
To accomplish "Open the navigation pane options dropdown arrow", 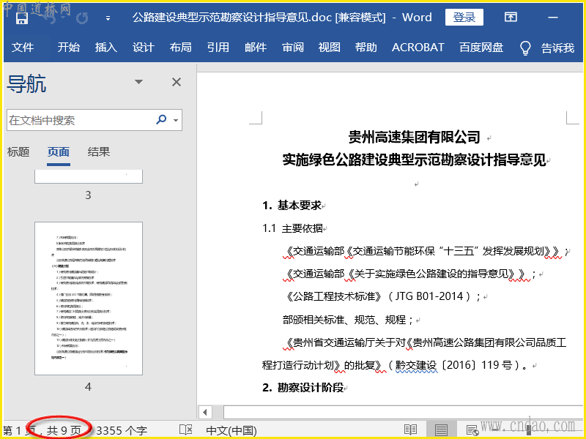I will point(139,82).
